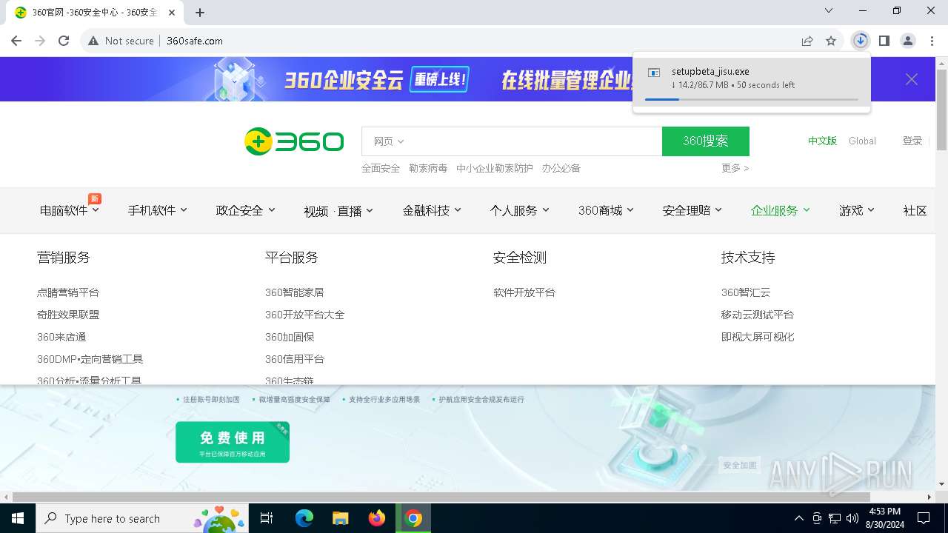Screen dimensions: 948x533
Task: Click the 免费使用 green button
Action: (x=233, y=442)
